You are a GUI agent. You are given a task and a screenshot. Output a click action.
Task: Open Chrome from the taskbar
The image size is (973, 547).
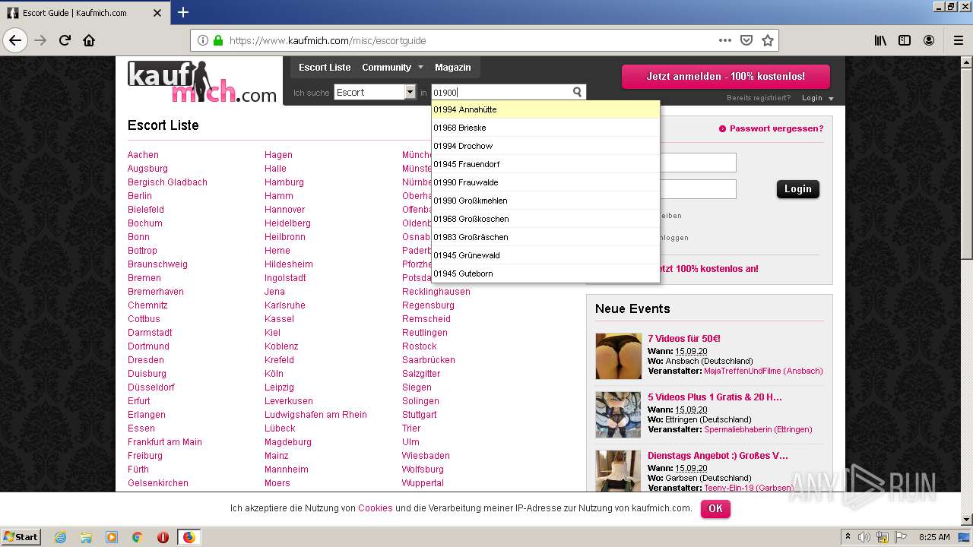138,537
